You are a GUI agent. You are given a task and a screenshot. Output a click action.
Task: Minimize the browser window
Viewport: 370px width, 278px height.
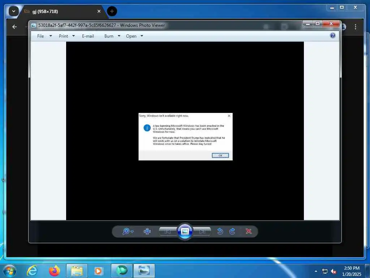[332, 8]
